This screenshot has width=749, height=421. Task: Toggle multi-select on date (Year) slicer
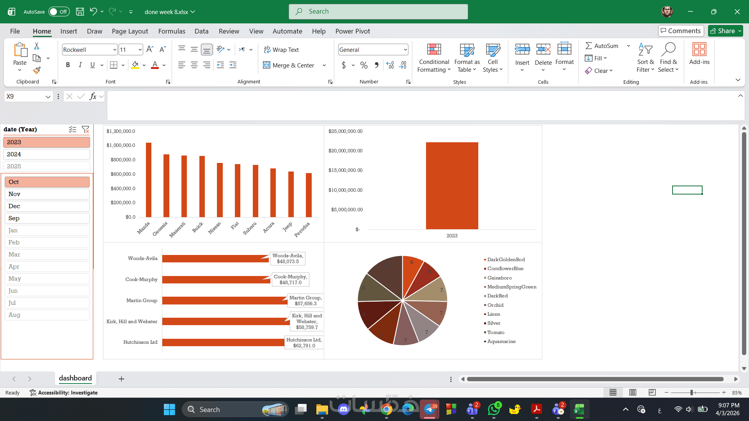[73, 129]
